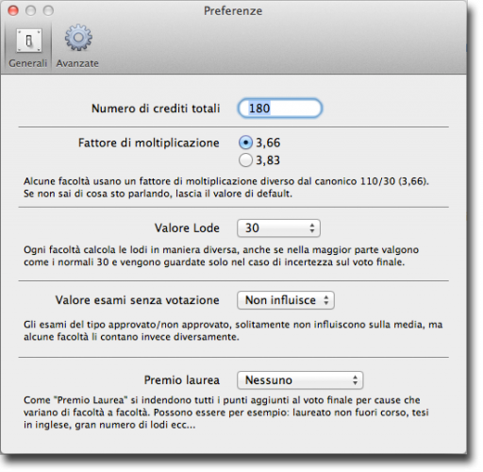Choose the 3,83 multiplication factor radio

click(x=245, y=160)
